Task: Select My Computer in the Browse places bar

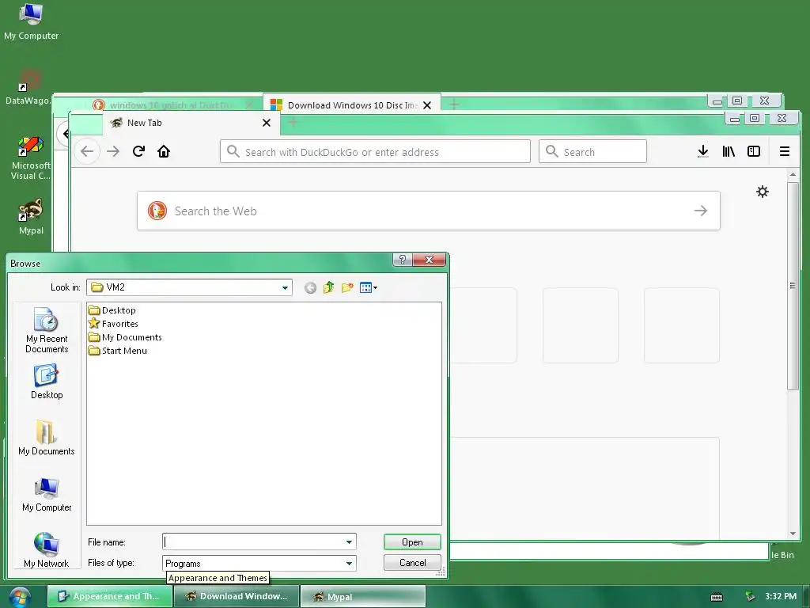Action: [47, 495]
